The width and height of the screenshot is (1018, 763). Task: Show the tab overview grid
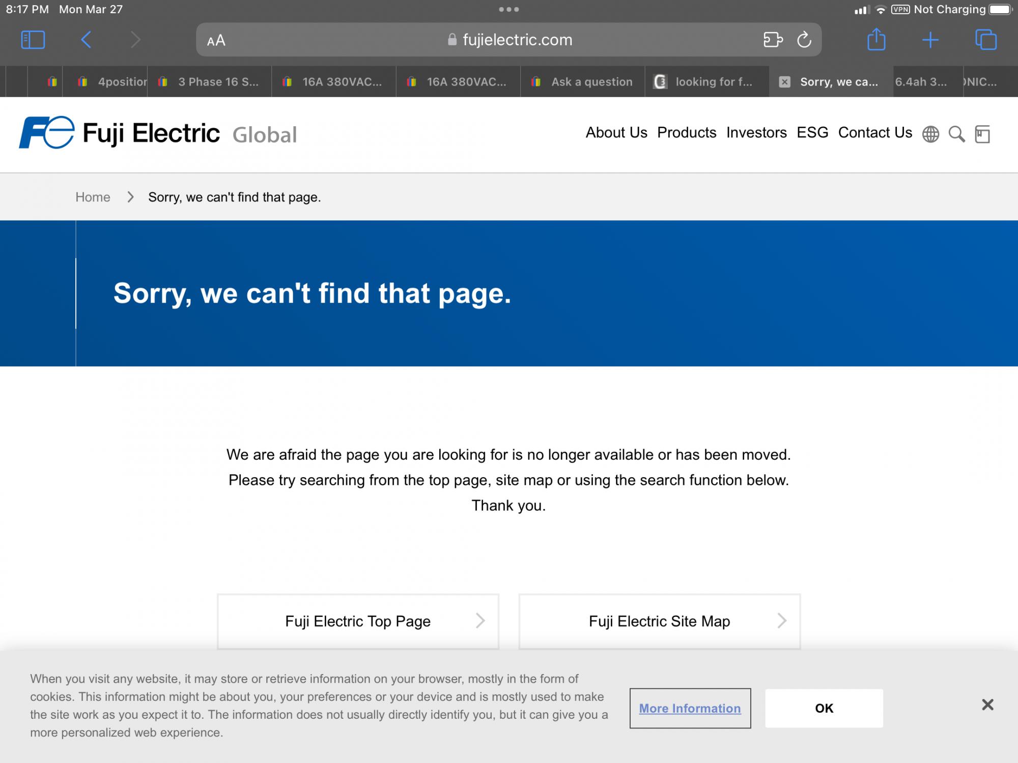(x=985, y=40)
